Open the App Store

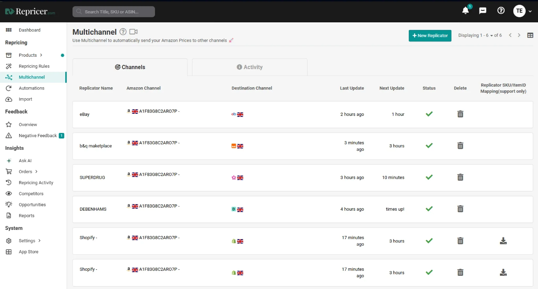(28, 252)
